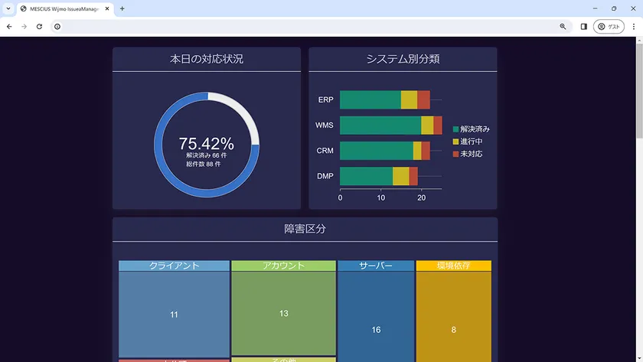Reload the page with refresh icon

tap(39, 27)
